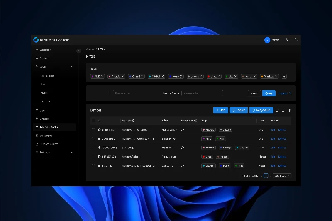The image size is (332, 221).
Task: Focus the ID search field
Action: pyautogui.click(x=134, y=93)
